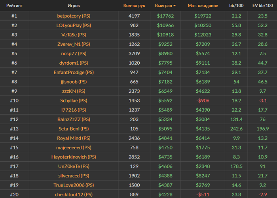This screenshot has height=198, width=277.
Task: Open Hayoterkinovich (PS) profile
Action: click(x=74, y=157)
